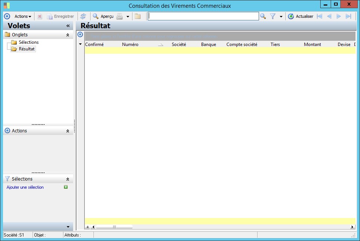Click the Actualiser refresh button

click(301, 16)
